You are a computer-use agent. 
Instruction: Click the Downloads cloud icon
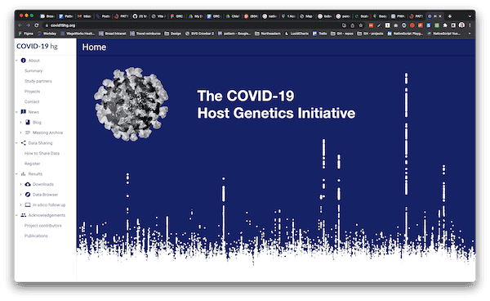[28, 184]
